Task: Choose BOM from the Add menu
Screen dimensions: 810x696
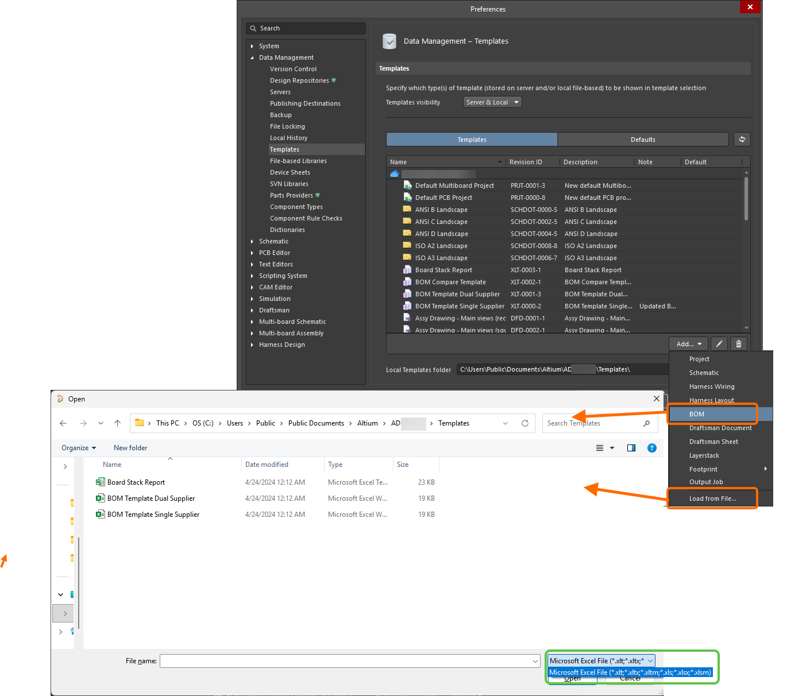Action: point(697,414)
